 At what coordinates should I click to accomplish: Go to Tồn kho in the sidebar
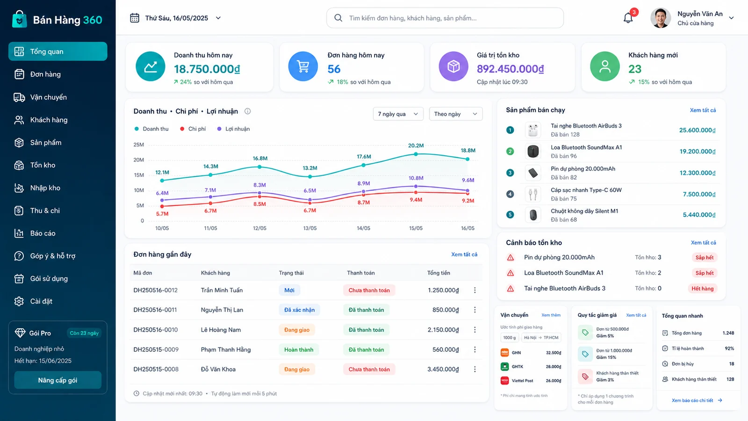point(58,165)
